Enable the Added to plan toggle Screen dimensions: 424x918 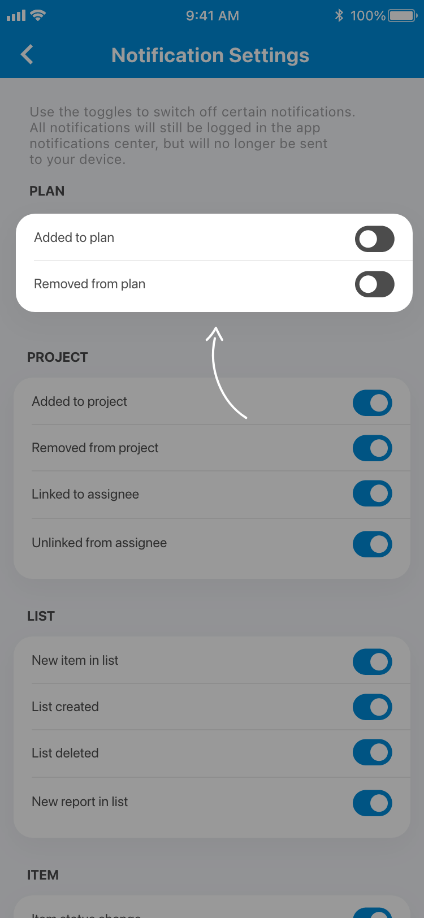374,239
